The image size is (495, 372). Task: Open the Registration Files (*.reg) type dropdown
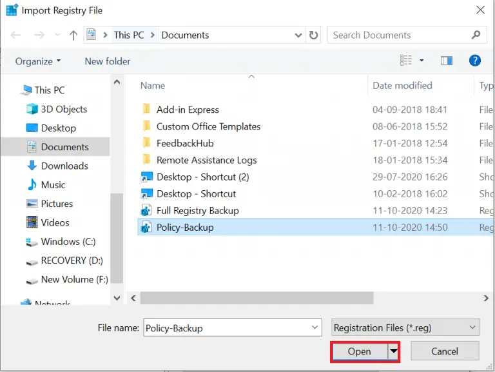pos(405,328)
